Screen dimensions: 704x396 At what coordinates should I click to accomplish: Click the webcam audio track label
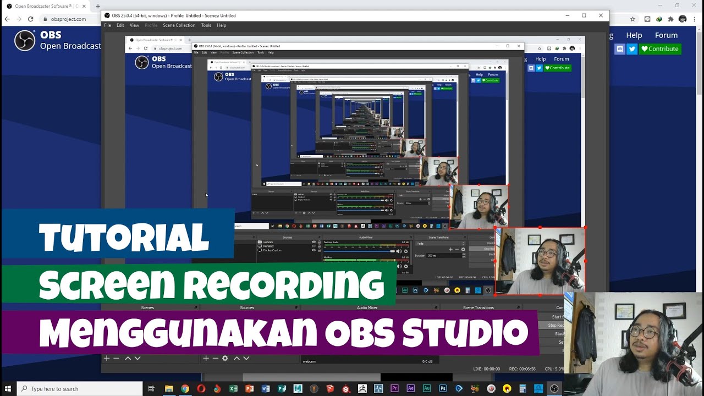pos(309,361)
